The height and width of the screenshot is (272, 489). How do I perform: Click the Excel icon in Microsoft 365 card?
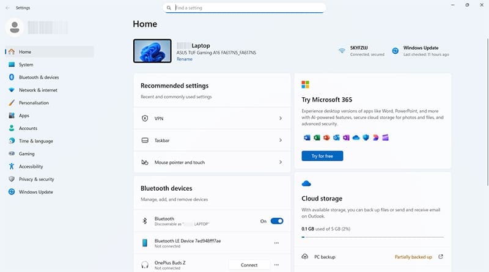click(317, 138)
